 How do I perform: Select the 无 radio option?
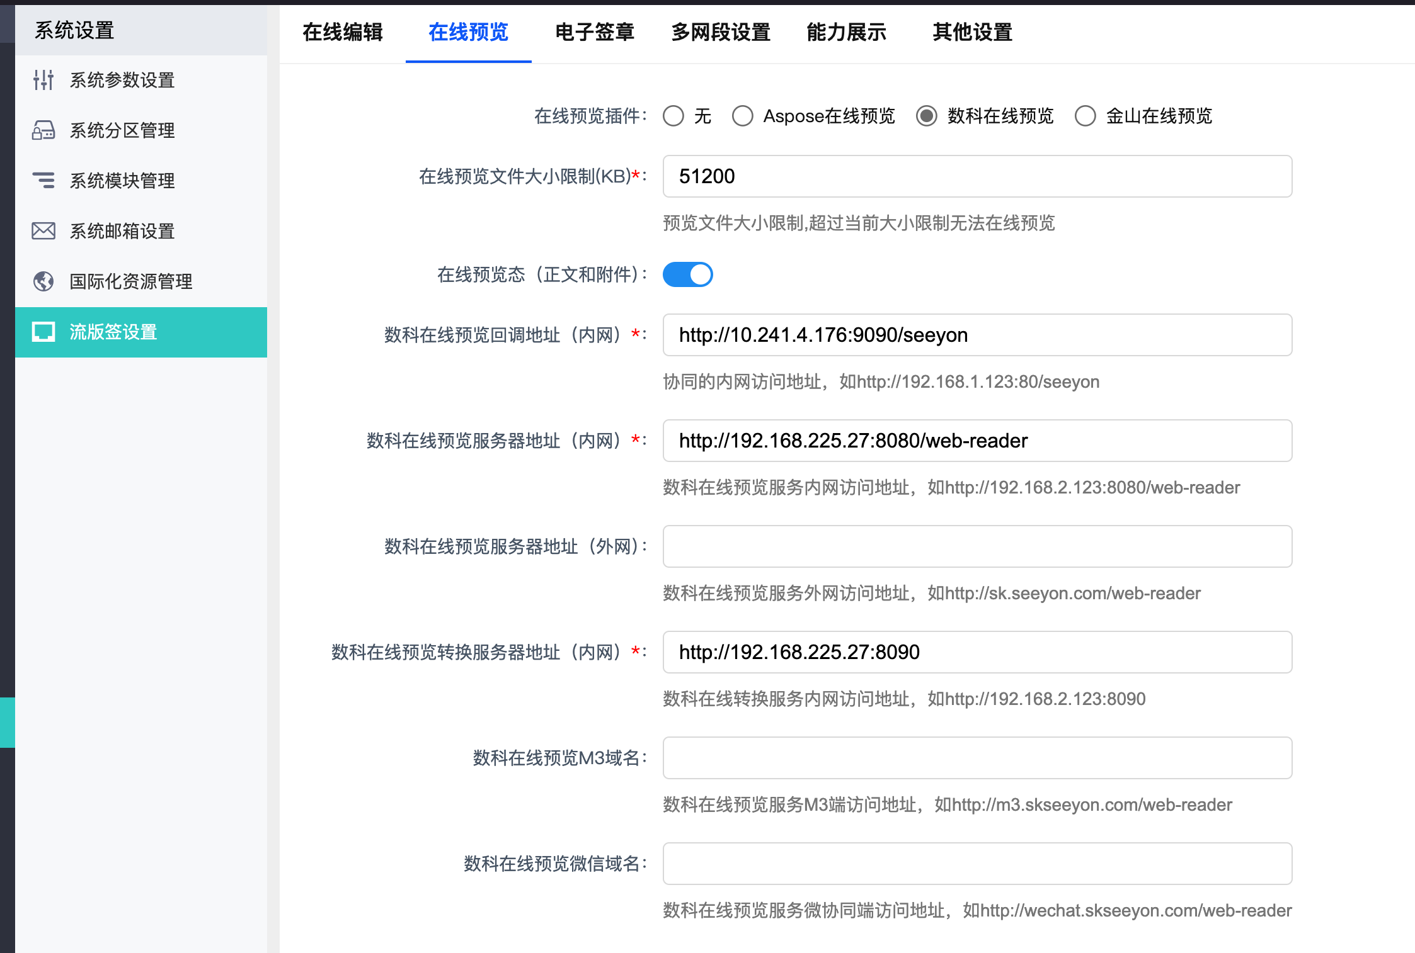click(673, 116)
